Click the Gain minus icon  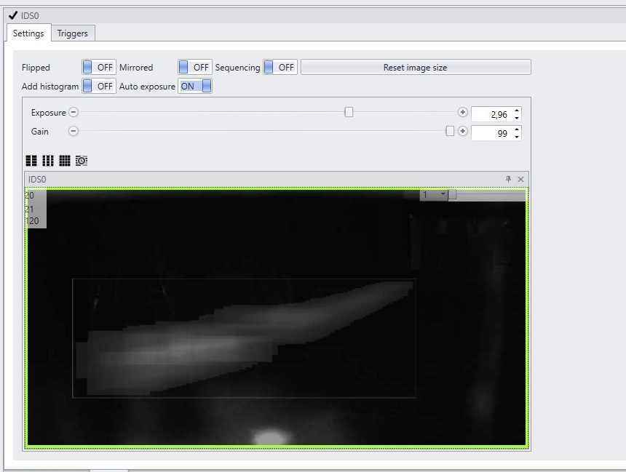(x=74, y=131)
